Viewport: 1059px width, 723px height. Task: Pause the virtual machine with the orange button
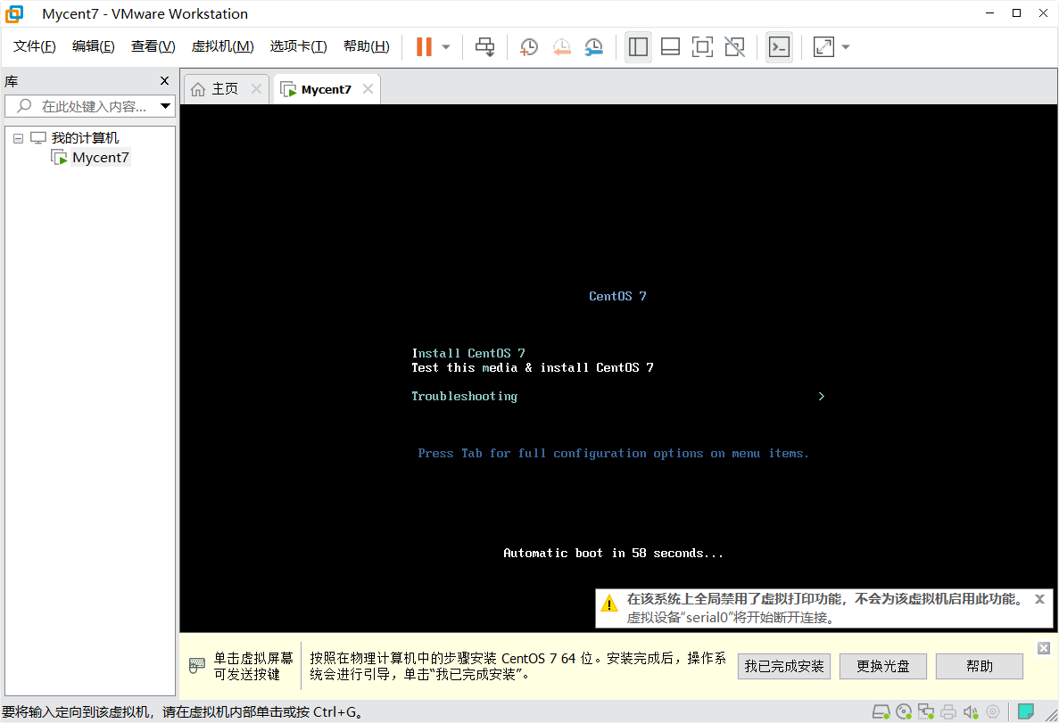coord(424,46)
